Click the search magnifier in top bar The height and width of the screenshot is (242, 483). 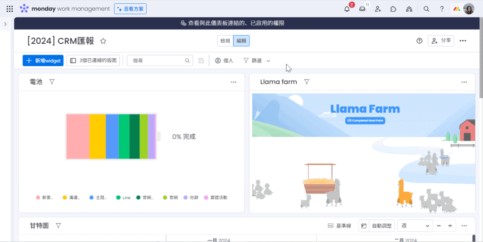pos(426,9)
